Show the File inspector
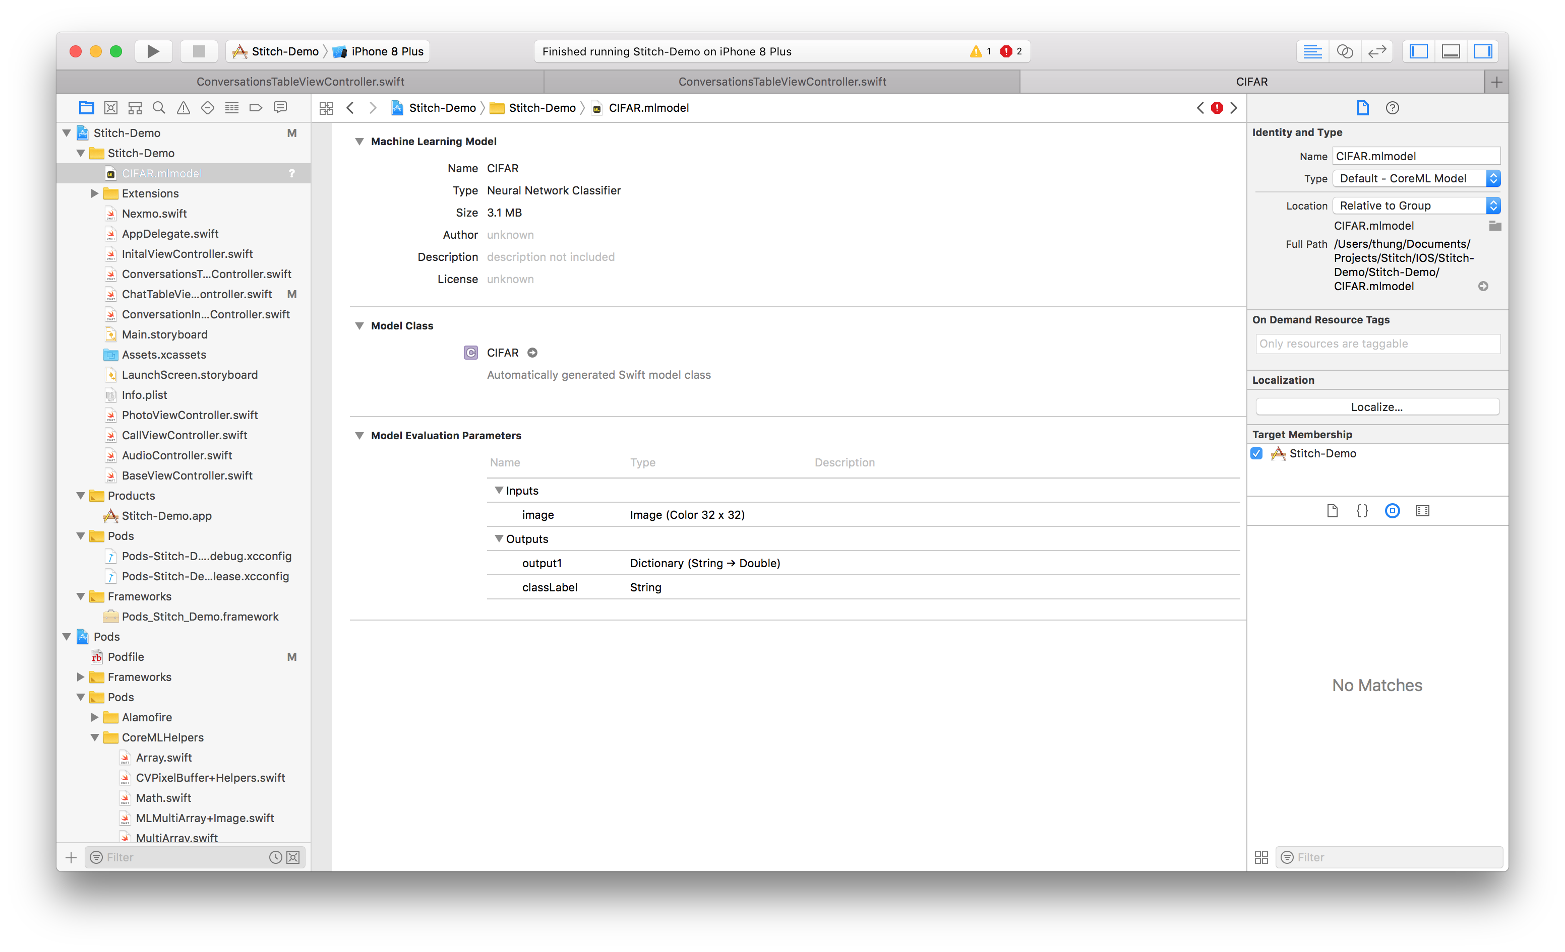1565x952 pixels. click(x=1362, y=108)
